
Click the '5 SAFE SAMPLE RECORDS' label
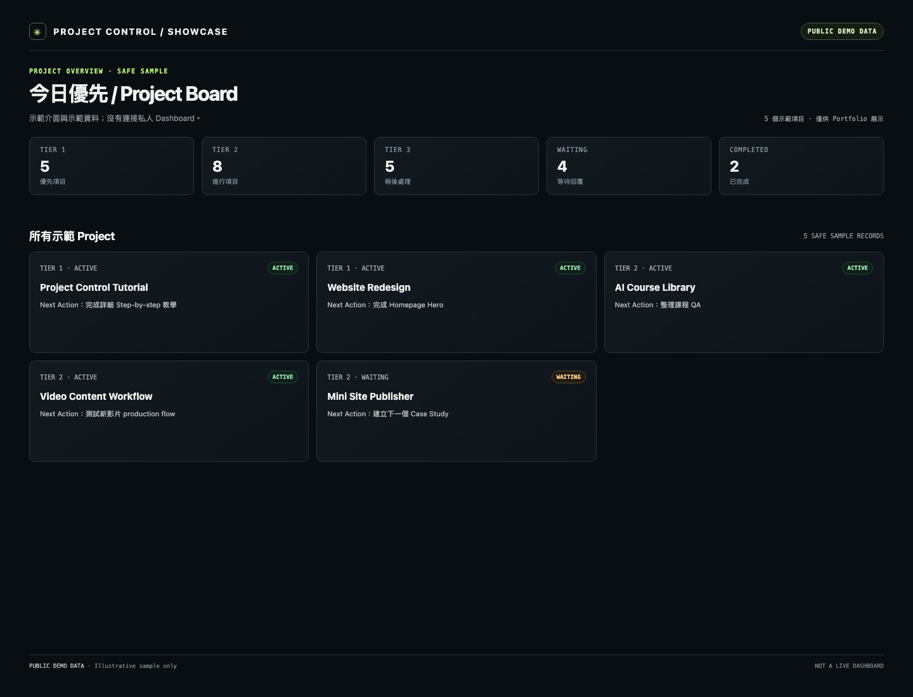(843, 236)
